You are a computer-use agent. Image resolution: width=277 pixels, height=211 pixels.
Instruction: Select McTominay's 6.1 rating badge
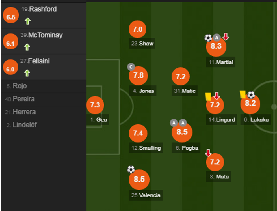[x=10, y=43]
